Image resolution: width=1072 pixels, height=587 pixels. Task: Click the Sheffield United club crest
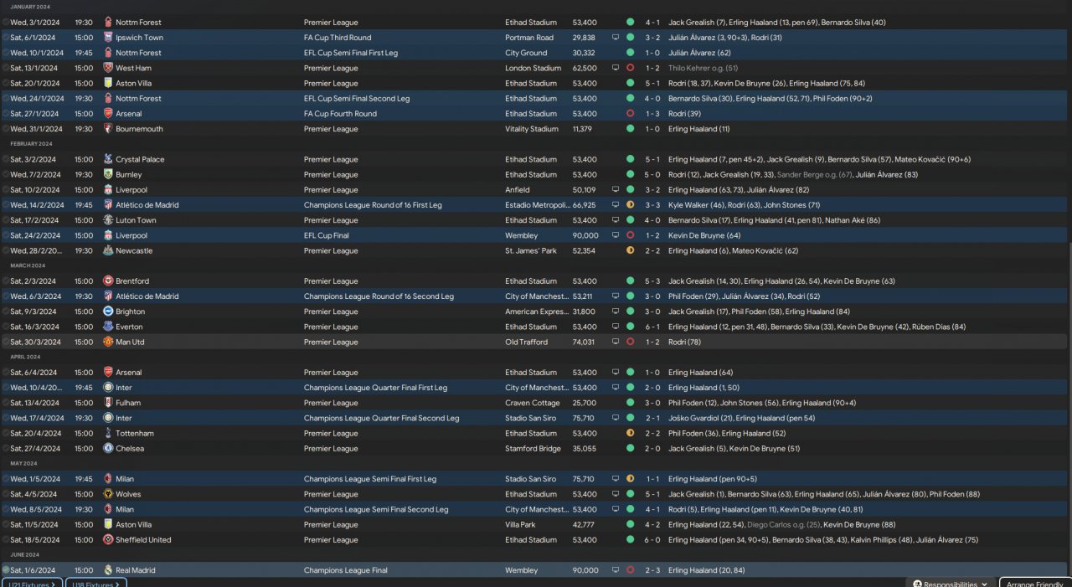tap(108, 540)
